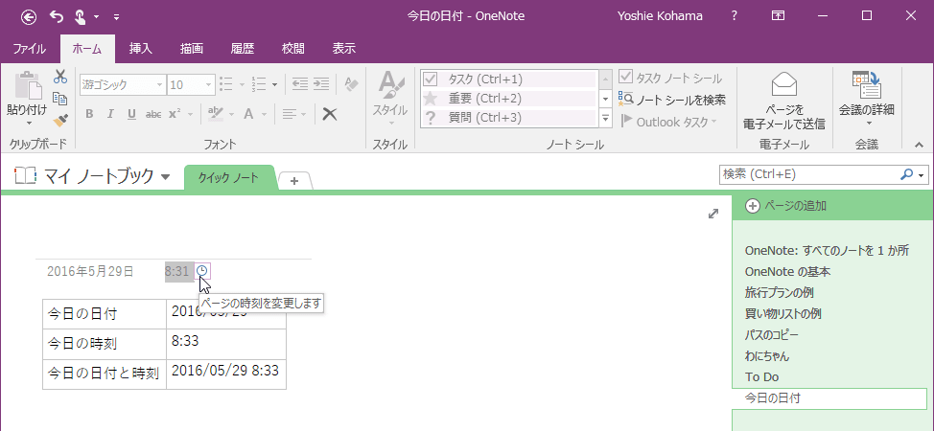The height and width of the screenshot is (431, 934).
Task: Apply bullet list formatting
Action: click(225, 84)
